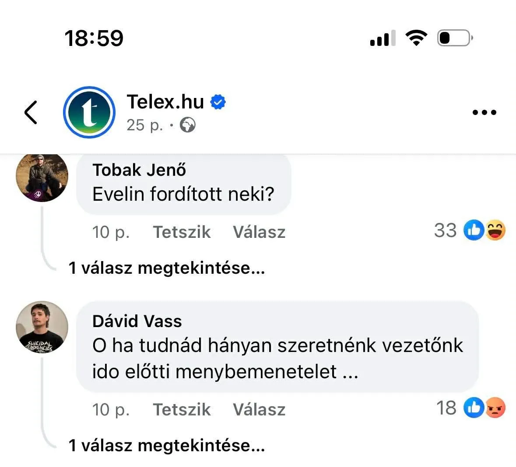The height and width of the screenshot is (467, 516).
Task: Tap the angry emoji reaction icon
Action: coord(495,408)
